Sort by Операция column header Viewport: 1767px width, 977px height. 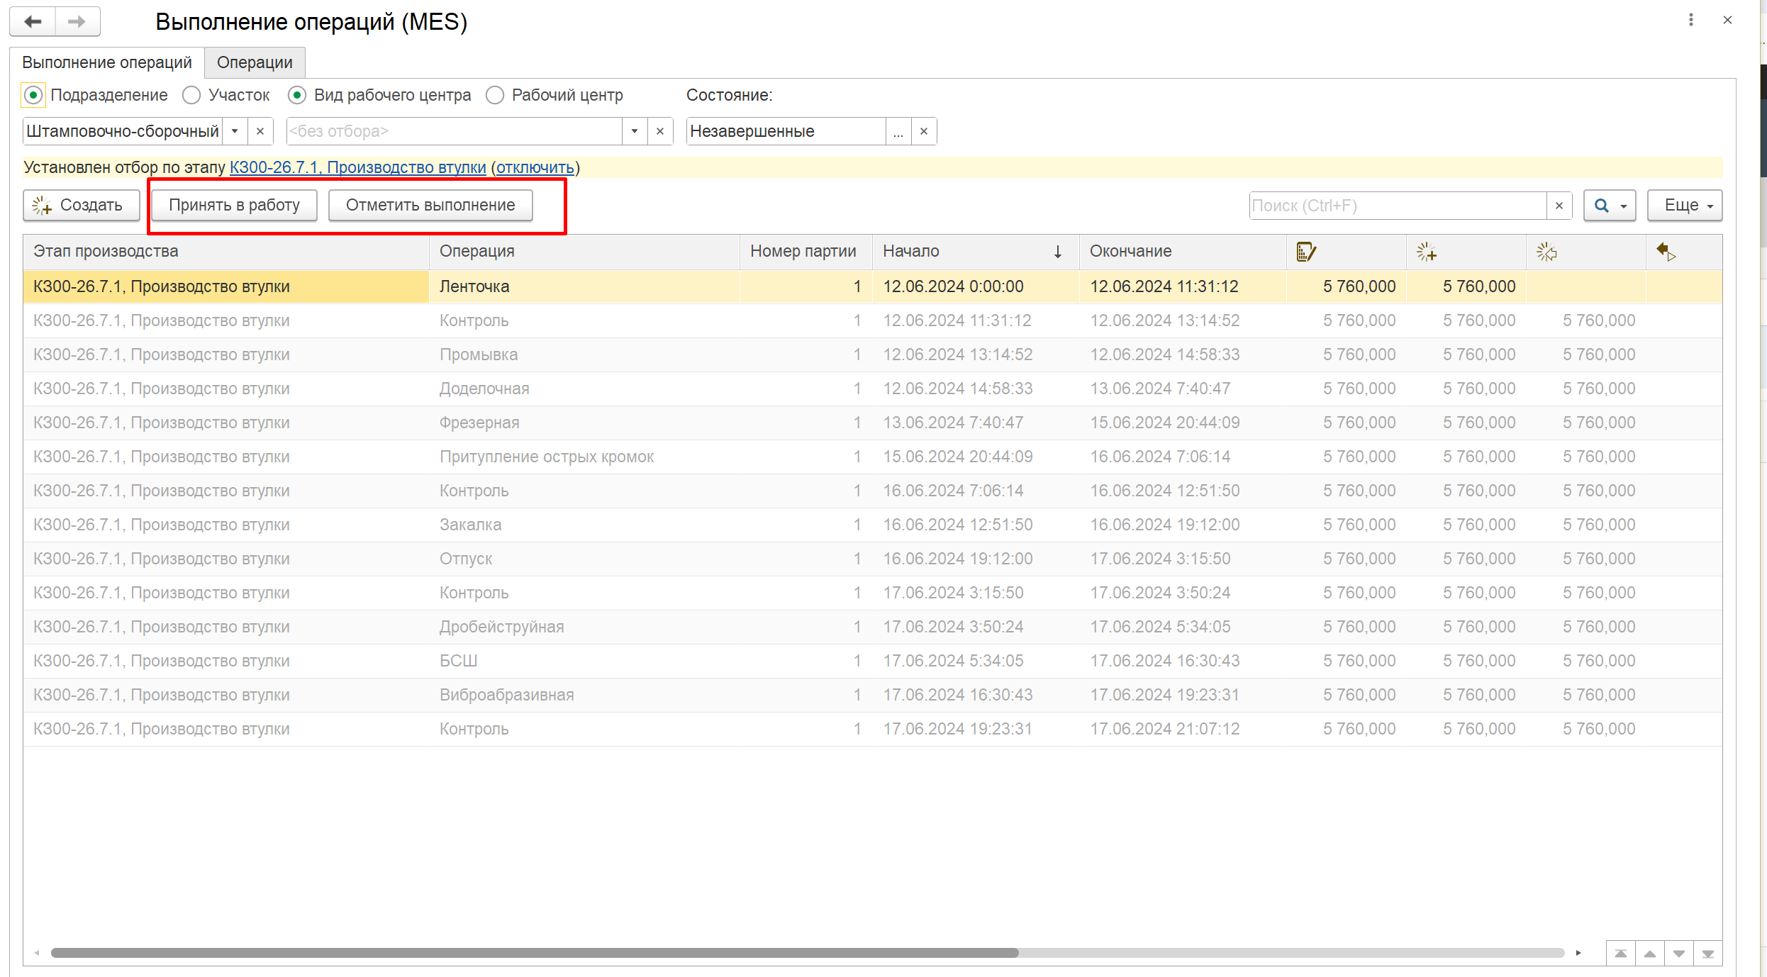tap(584, 252)
